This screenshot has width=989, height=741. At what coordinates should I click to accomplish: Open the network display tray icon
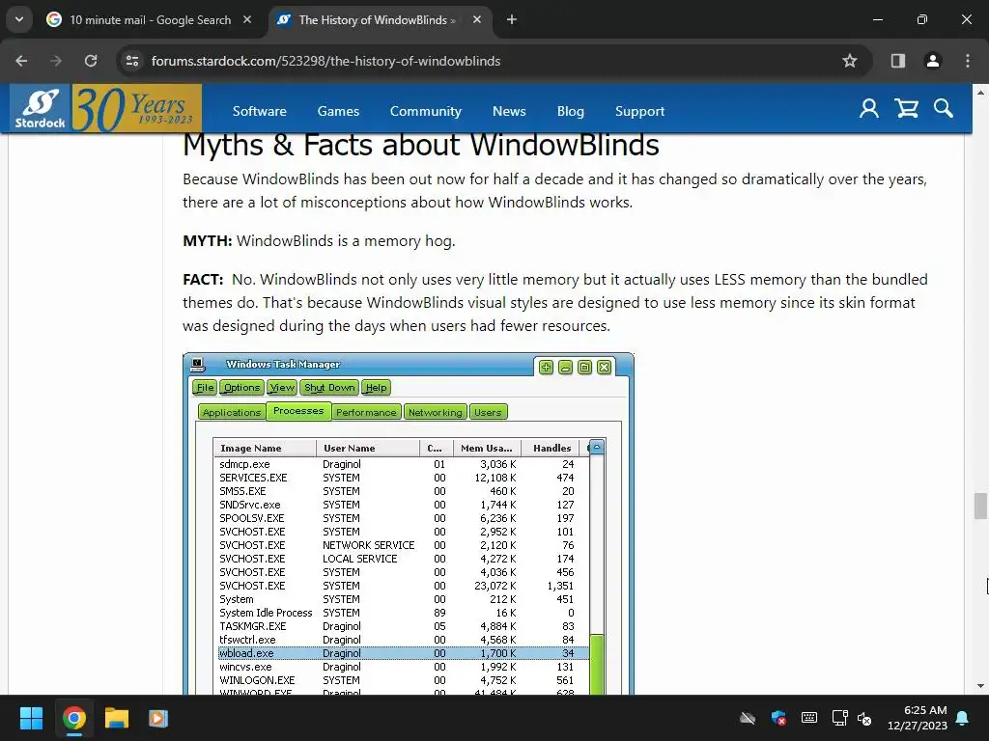839,718
